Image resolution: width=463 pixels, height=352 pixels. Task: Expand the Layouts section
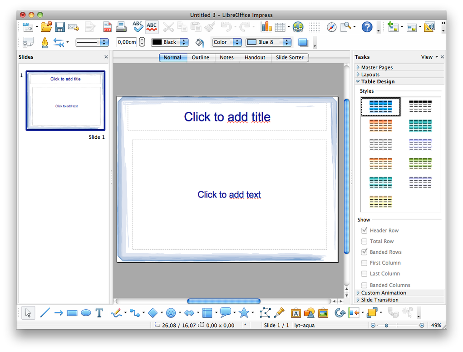point(399,75)
